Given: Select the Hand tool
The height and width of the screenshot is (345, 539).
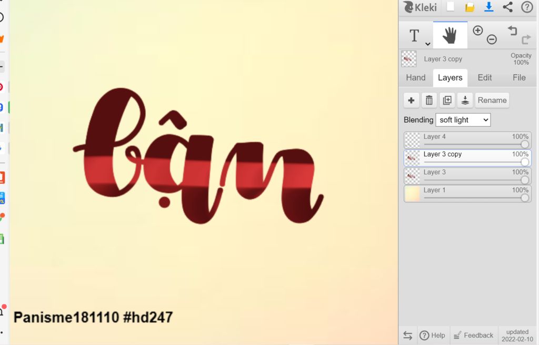Looking at the screenshot, I should tap(450, 35).
